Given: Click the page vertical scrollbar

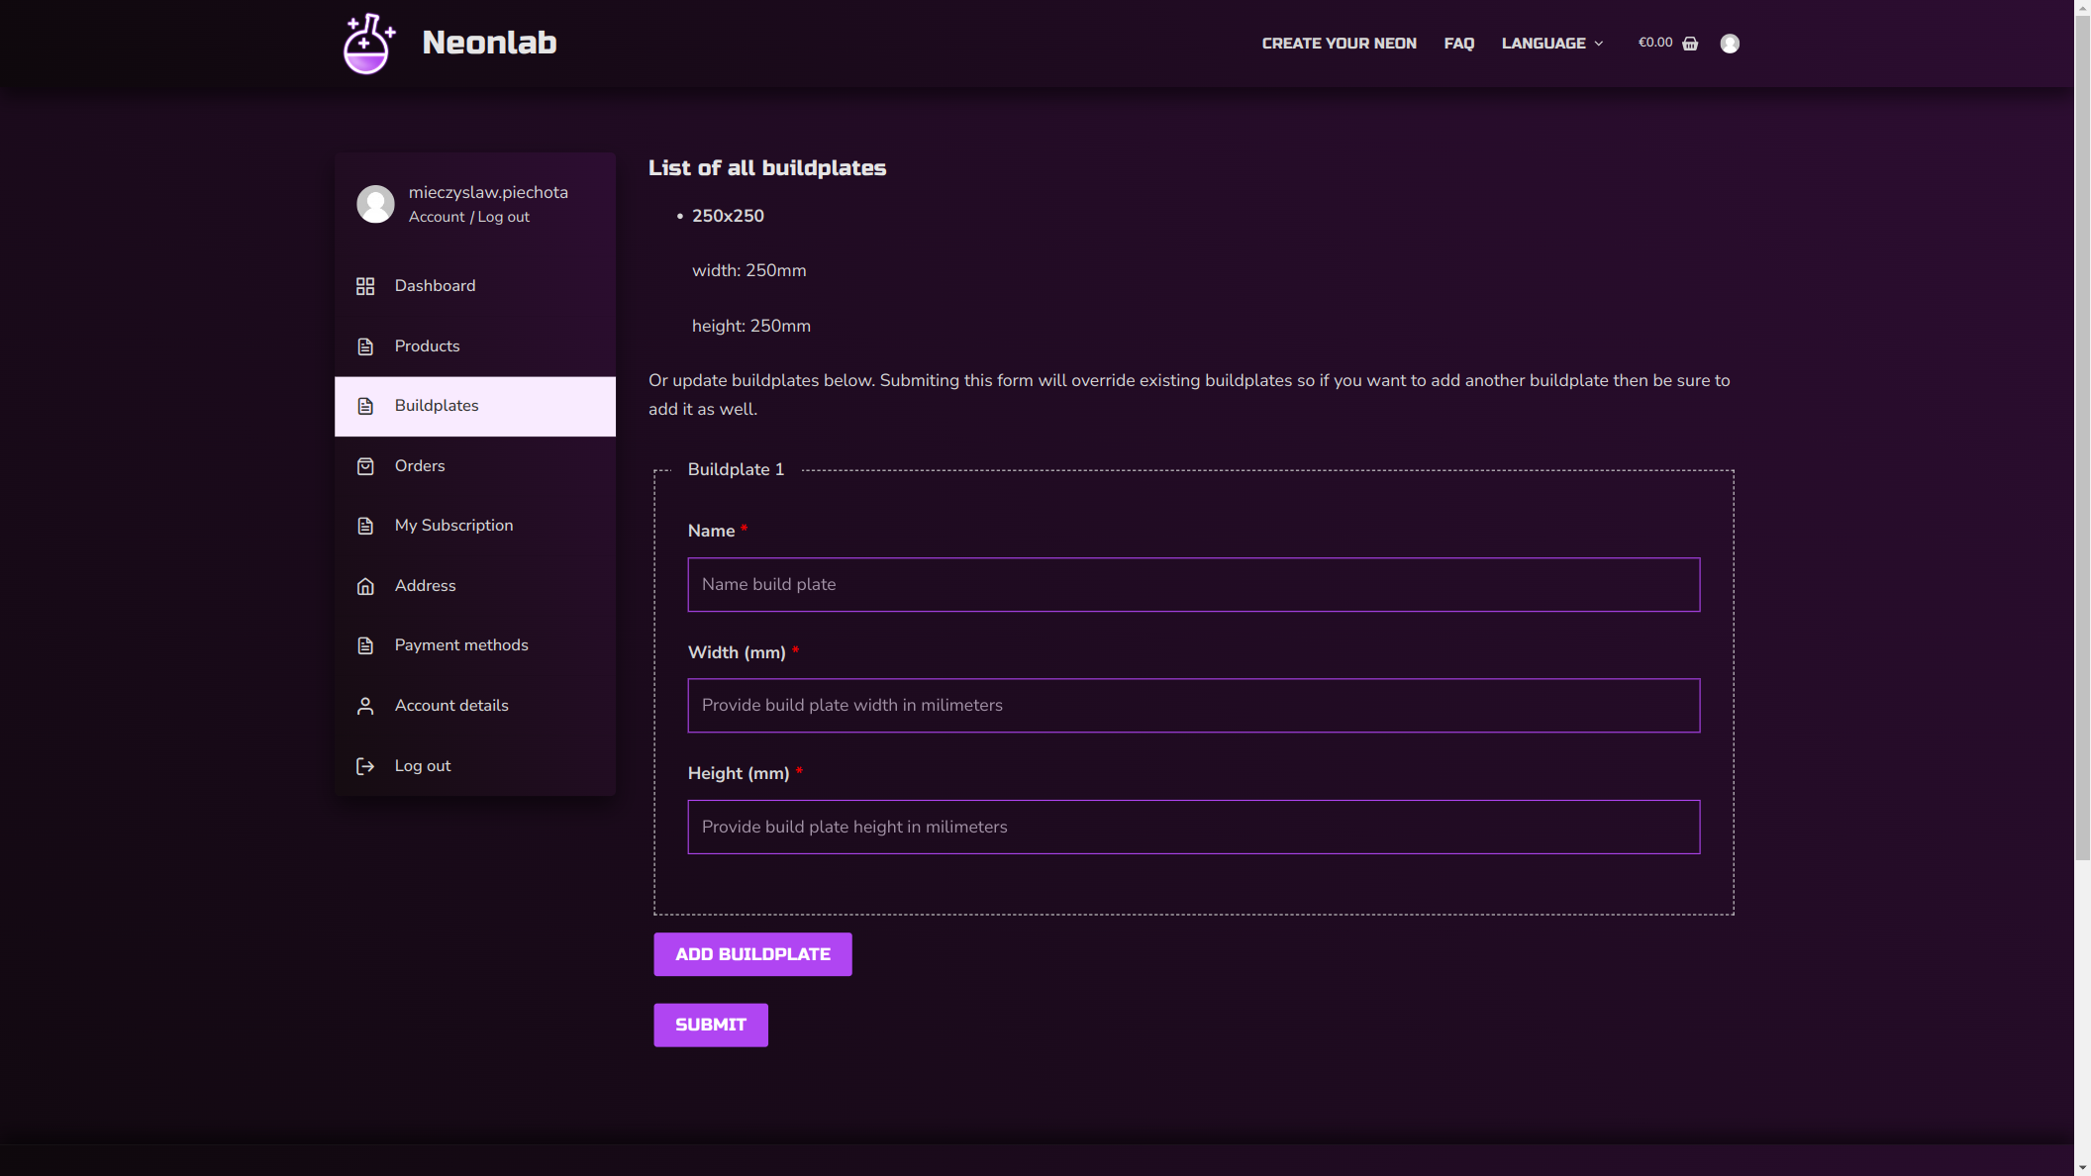Looking at the screenshot, I should [x=2082, y=436].
